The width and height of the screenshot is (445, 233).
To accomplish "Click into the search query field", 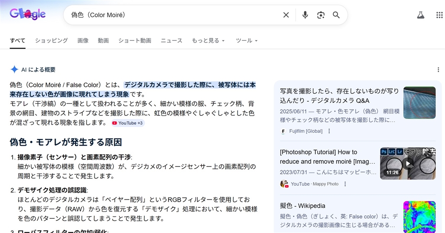I will 174,15.
